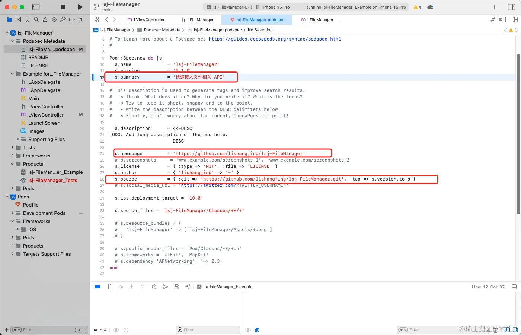Expand the Supporting Files group
521x335 pixels.
point(17,139)
